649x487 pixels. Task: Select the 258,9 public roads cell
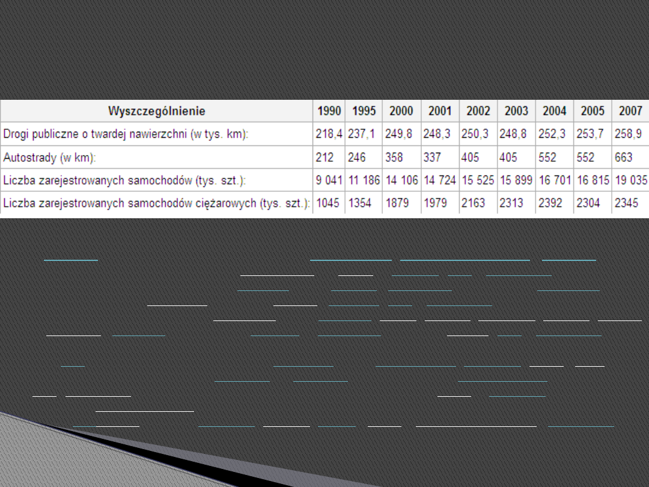[x=627, y=135]
